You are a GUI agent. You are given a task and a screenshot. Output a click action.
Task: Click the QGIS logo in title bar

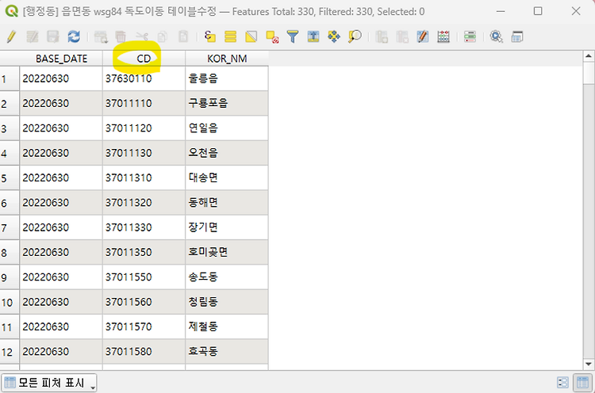tap(12, 11)
